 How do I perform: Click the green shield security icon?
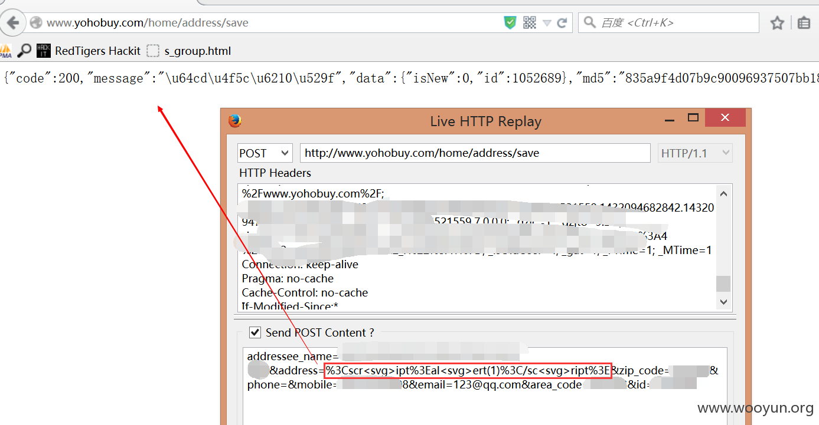click(510, 23)
